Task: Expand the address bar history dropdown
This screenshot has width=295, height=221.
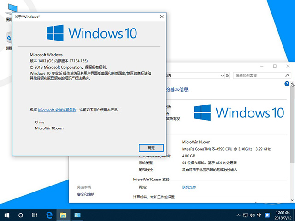Action: [222, 76]
